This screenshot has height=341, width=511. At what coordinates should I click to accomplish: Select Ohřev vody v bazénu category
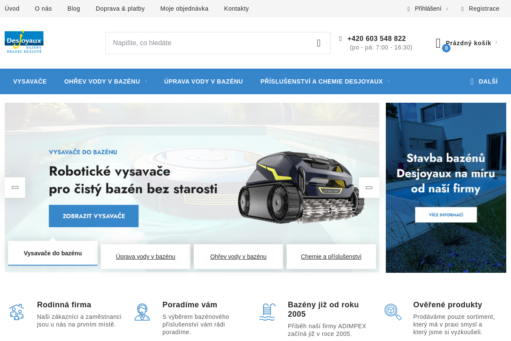(102, 81)
